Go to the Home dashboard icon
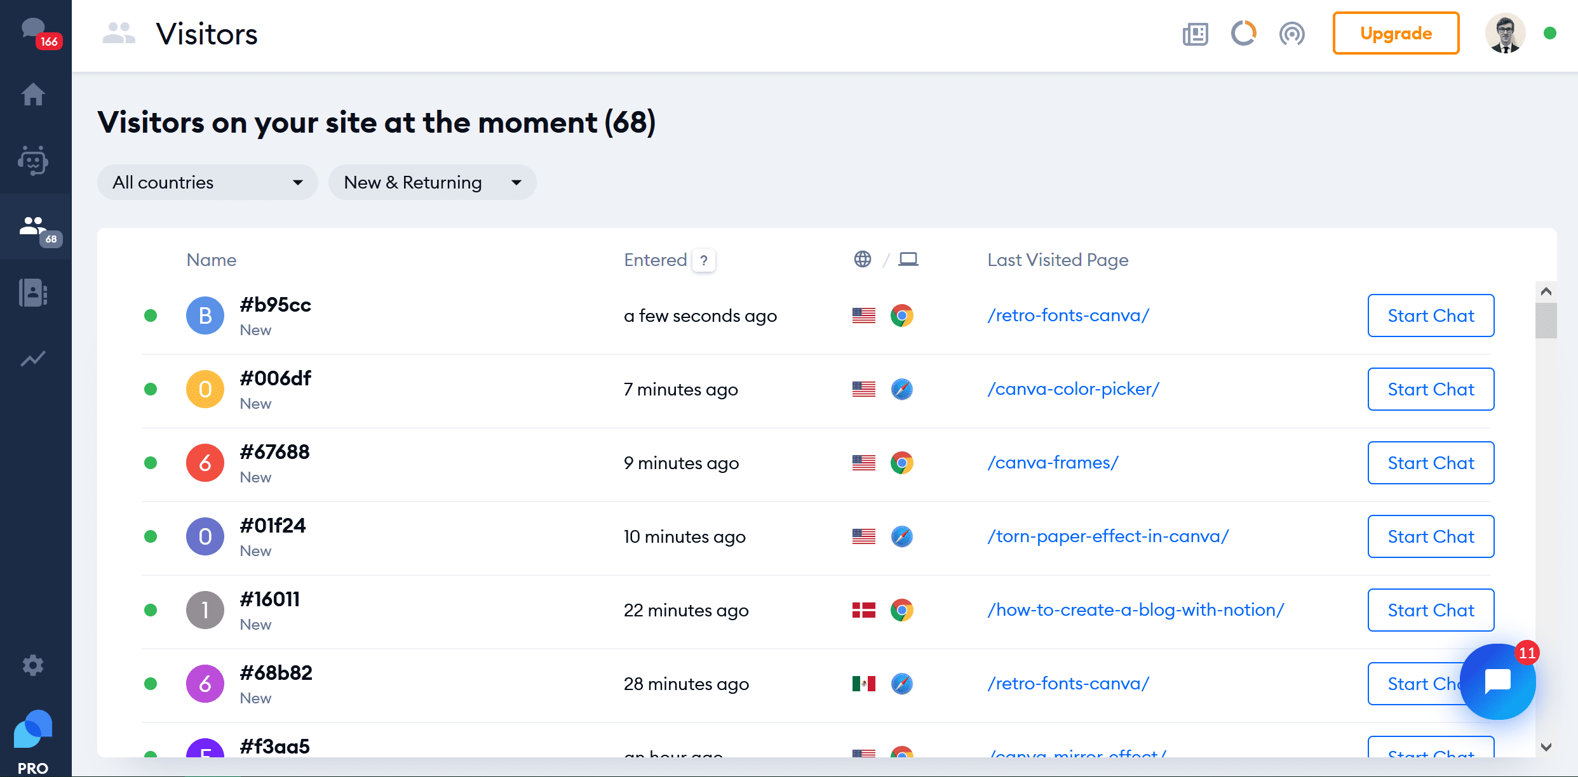Screen dimensions: 1578x777 coord(33,95)
